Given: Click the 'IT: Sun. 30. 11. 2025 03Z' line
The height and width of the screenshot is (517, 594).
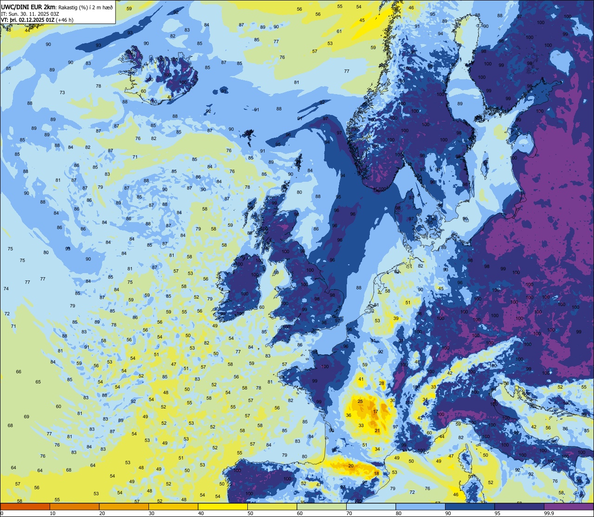Looking at the screenshot, I should 30,13.
